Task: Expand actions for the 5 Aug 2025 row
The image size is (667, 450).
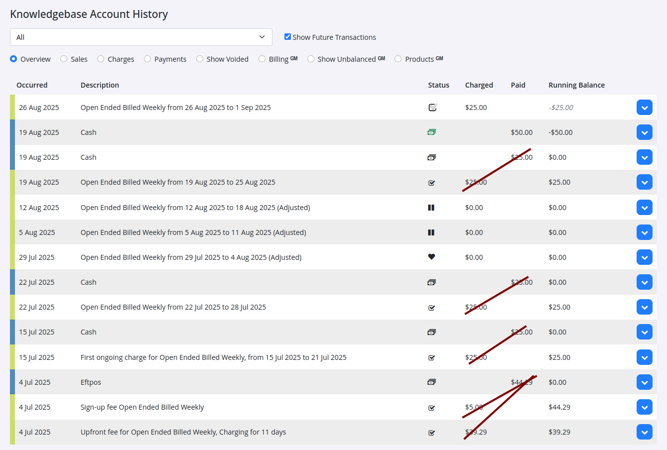Action: tap(645, 232)
